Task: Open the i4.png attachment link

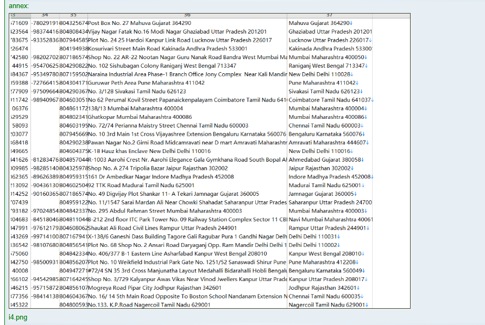Action: [17, 317]
